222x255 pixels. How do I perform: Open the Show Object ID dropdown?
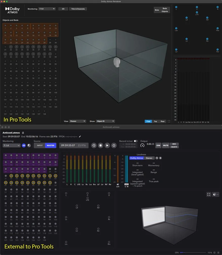pyautogui.click(x=105, y=121)
